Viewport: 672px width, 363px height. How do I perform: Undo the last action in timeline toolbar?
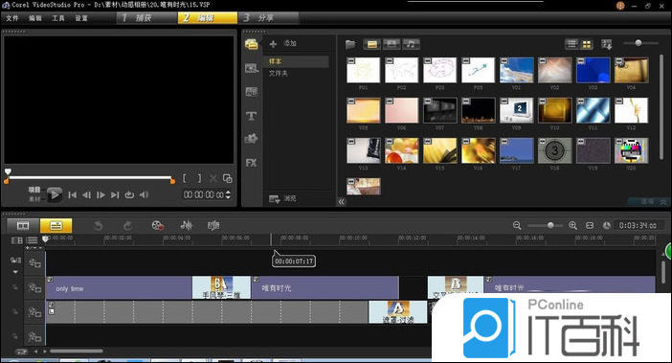tap(99, 225)
